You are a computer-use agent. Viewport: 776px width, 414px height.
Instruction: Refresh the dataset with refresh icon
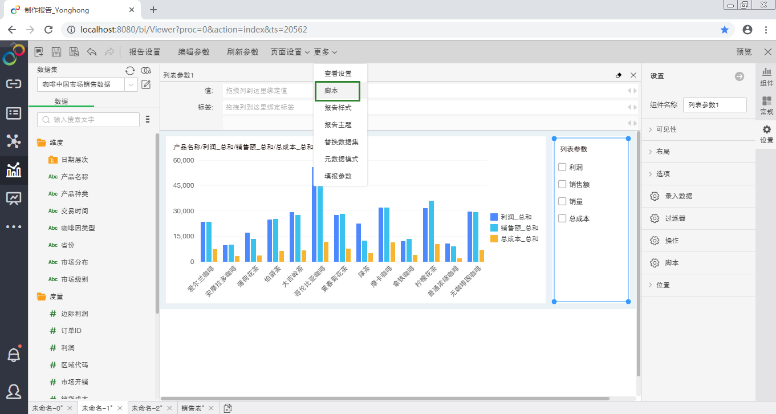[x=130, y=70]
